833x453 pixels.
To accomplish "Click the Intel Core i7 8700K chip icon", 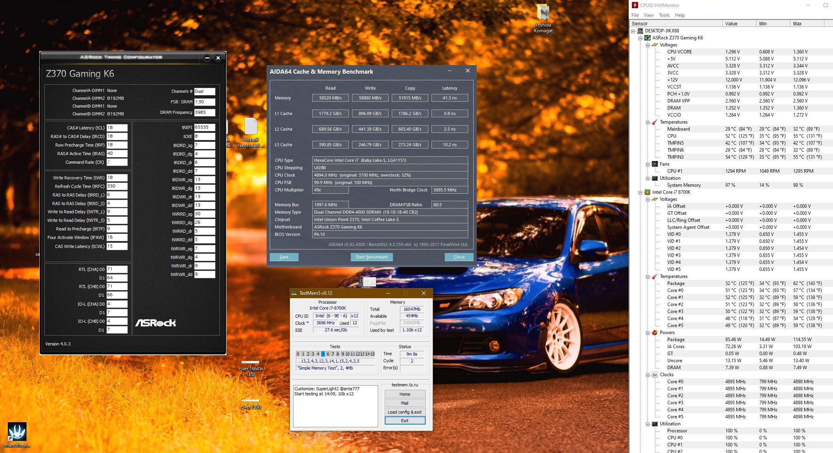I will coord(647,192).
